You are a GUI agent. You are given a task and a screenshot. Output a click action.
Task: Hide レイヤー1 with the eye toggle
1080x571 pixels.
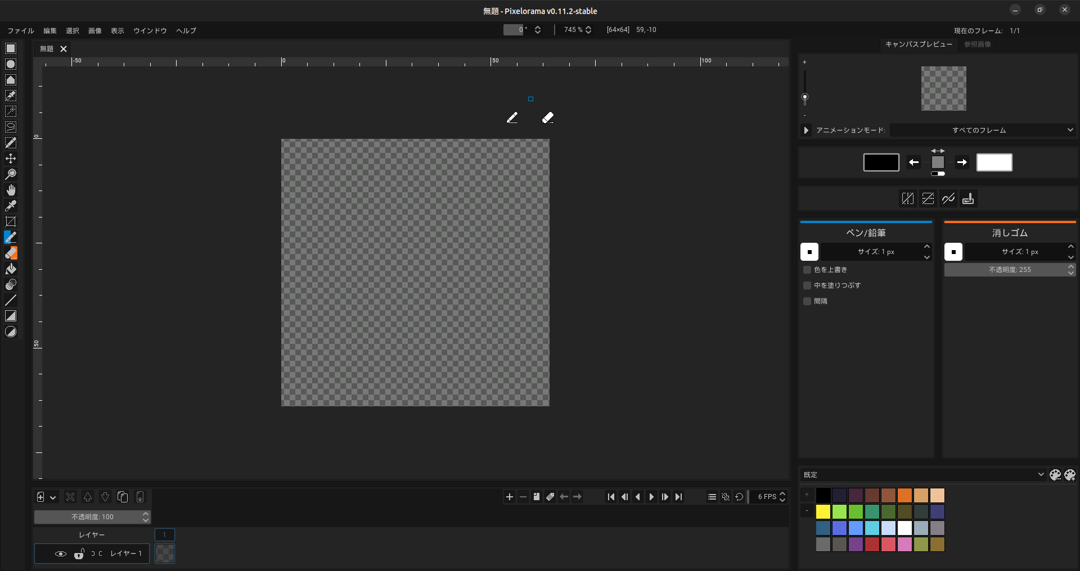[61, 554]
